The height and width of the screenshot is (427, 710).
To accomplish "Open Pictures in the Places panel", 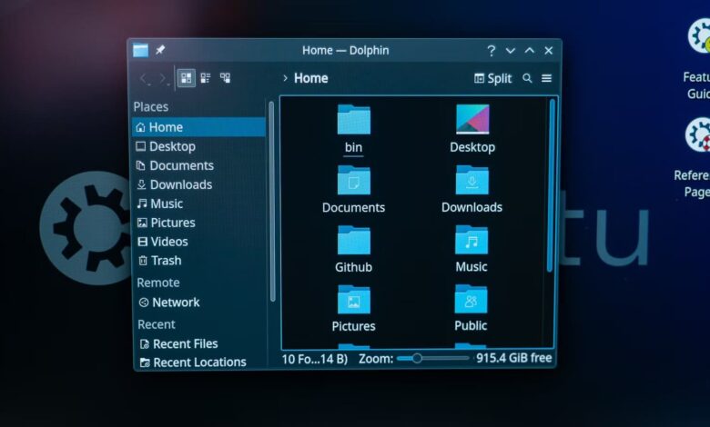I will [x=198, y=223].
